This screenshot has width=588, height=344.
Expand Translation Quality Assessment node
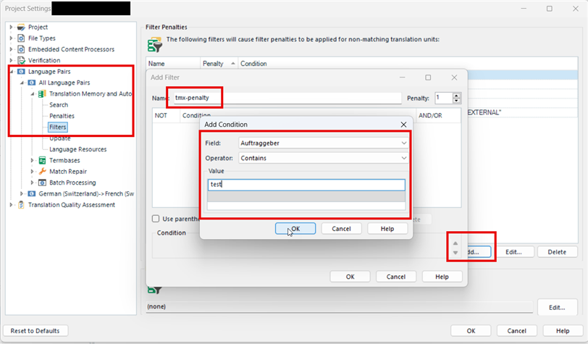(x=11, y=205)
